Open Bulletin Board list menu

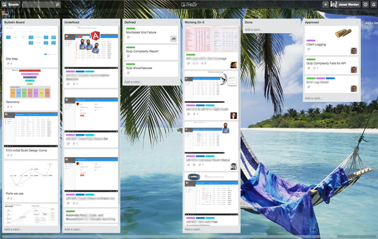pos(56,22)
